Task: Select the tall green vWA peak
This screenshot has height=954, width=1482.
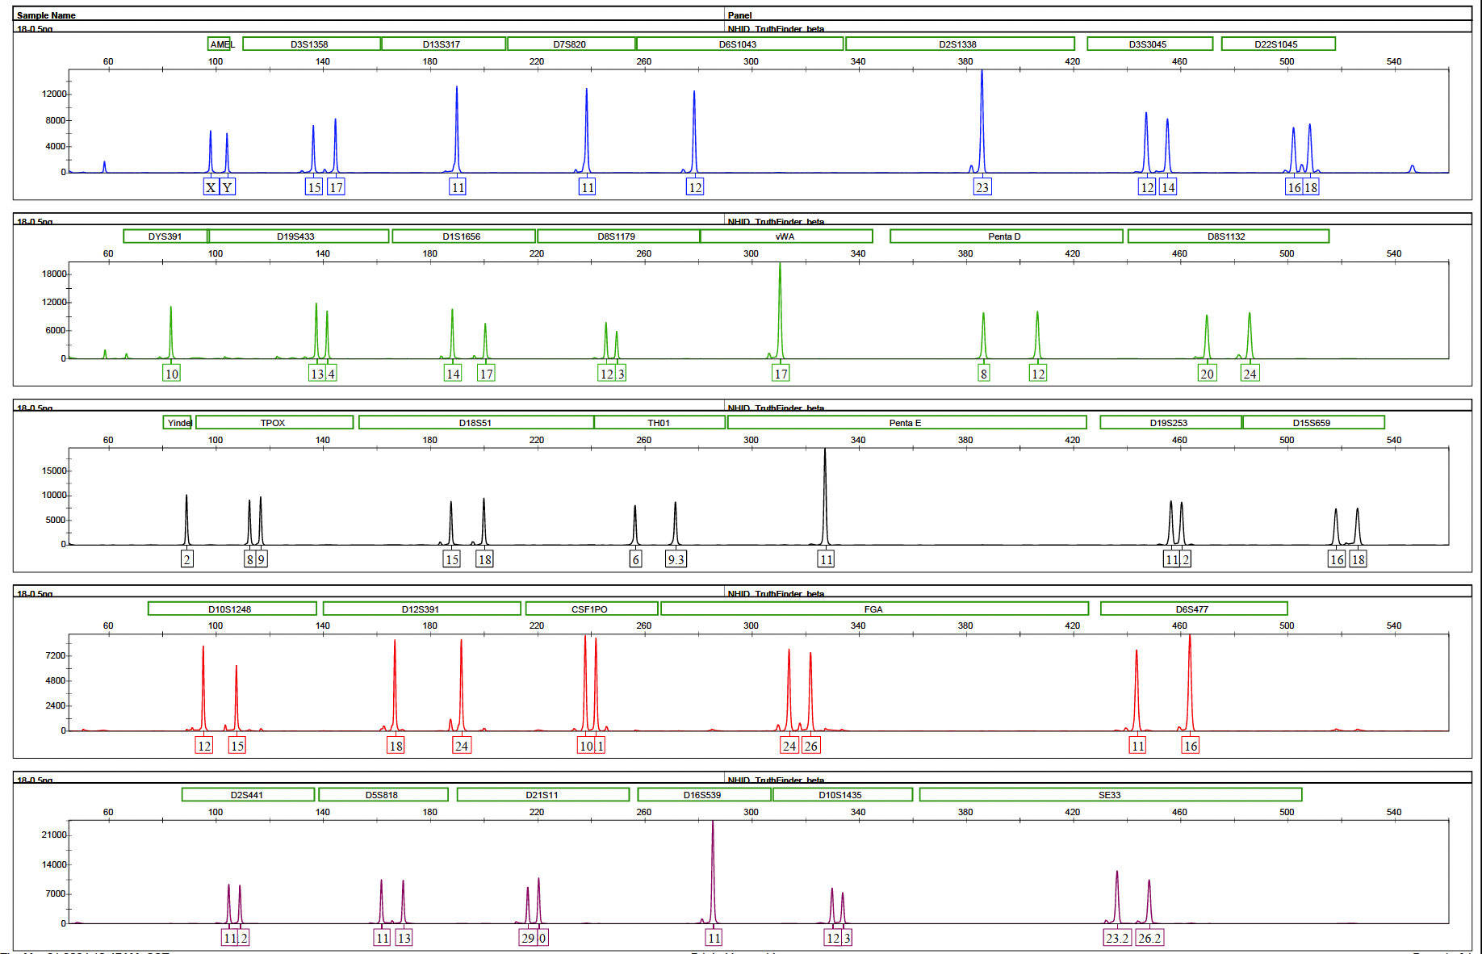Action: (x=780, y=307)
